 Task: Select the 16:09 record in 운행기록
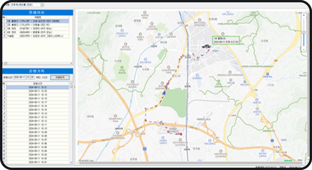pos(38,132)
